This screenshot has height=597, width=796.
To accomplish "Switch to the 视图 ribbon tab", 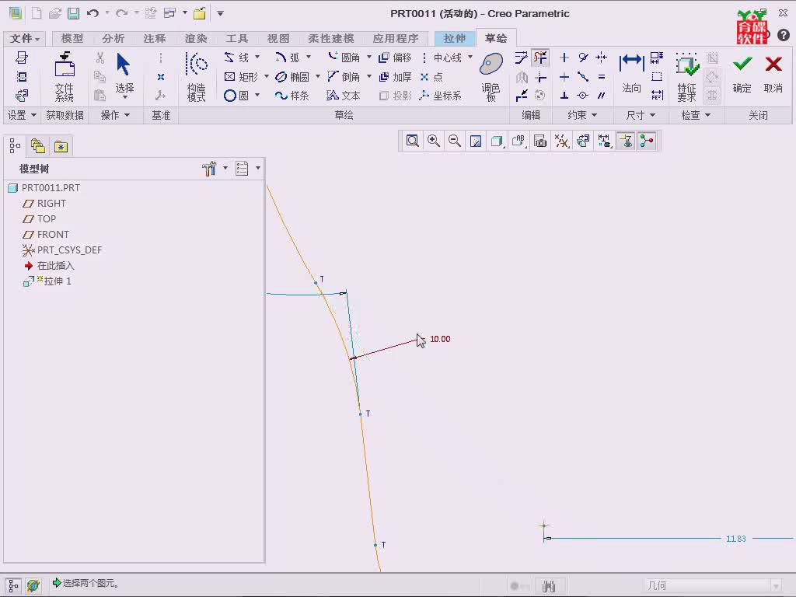I will [278, 38].
